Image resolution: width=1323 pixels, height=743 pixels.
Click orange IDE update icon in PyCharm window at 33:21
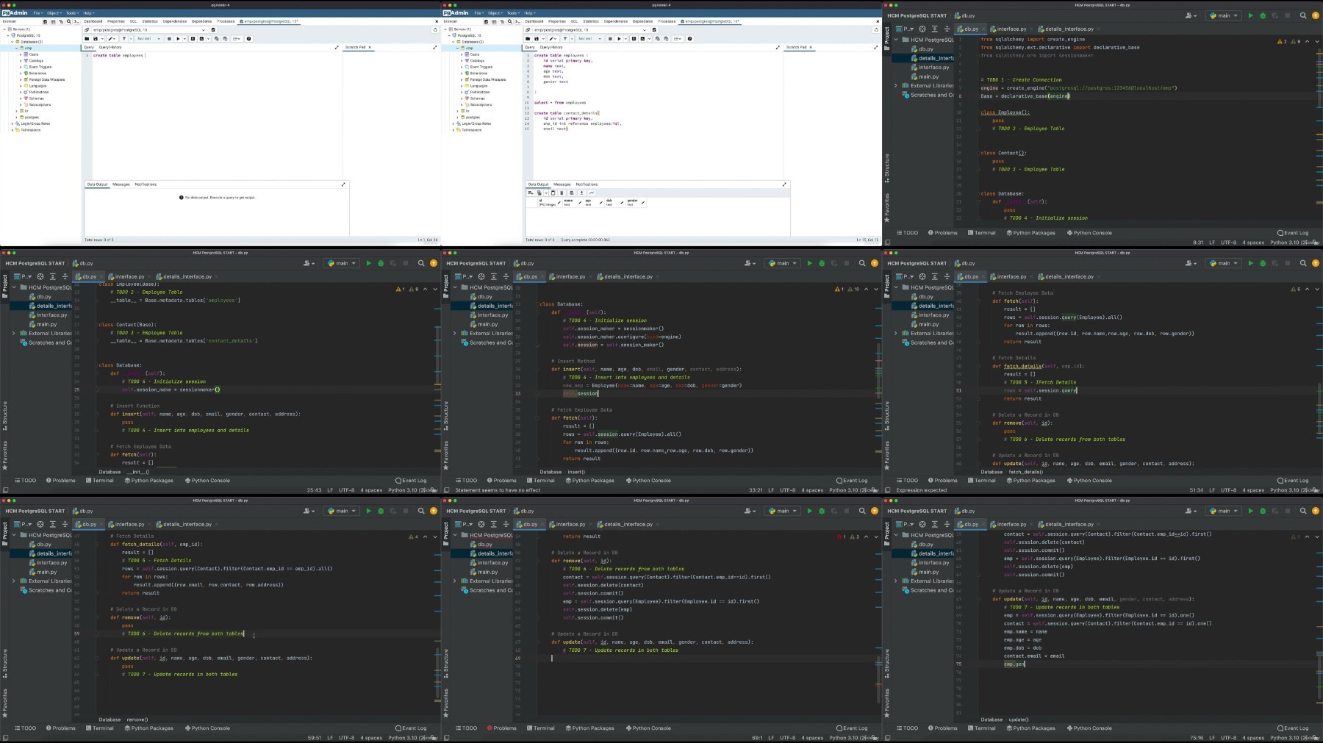tap(875, 263)
